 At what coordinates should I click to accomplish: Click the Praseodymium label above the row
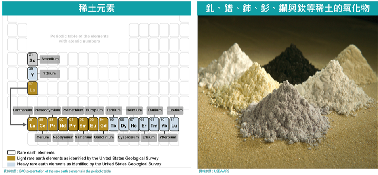47,110
